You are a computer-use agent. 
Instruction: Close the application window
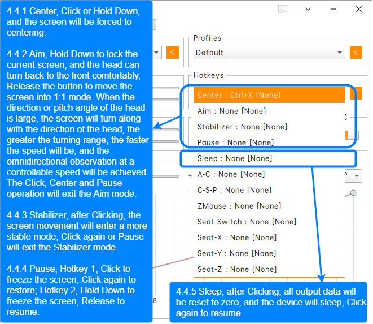[x=358, y=10]
